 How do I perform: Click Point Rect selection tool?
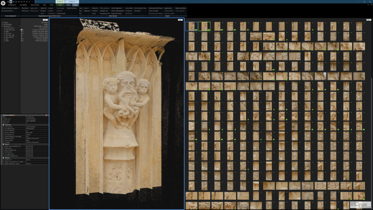[x=25, y=8]
